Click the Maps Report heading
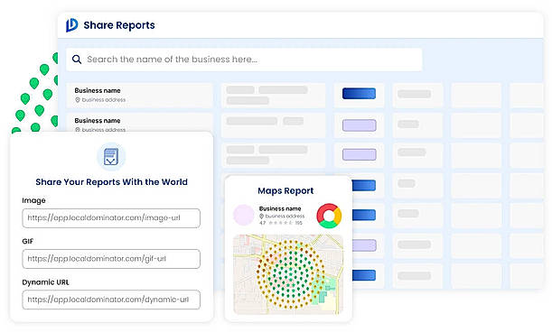Image resolution: width=552 pixels, height=332 pixels. 285,190
